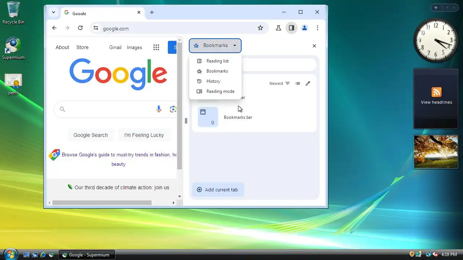The width and height of the screenshot is (463, 260).
Task: Click the forward navigation arrow
Action: click(67, 28)
